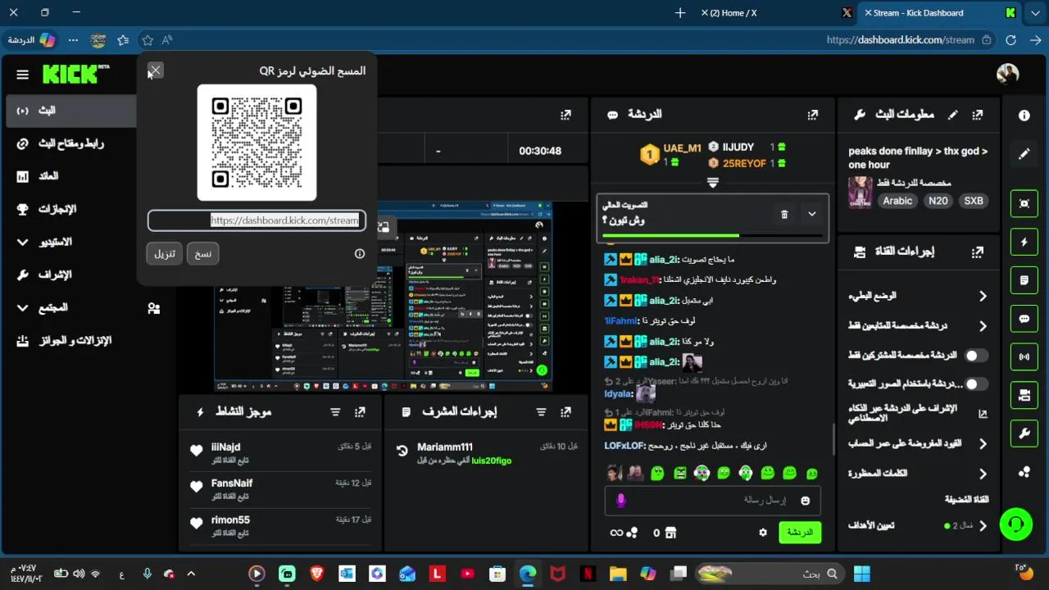Toggle channel actions widget in right toolbar
Screen dimensions: 1049x590
click(x=1024, y=395)
